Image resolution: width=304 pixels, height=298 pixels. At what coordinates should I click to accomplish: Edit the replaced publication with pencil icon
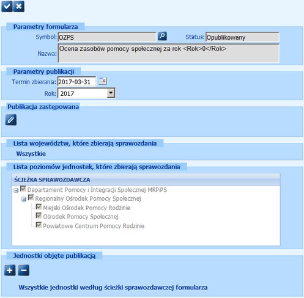11,120
